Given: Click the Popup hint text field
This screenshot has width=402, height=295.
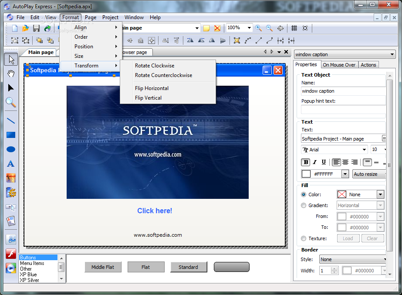Looking at the screenshot, I should [x=343, y=109].
